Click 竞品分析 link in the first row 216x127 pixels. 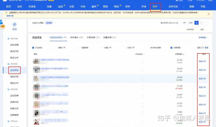(202, 61)
